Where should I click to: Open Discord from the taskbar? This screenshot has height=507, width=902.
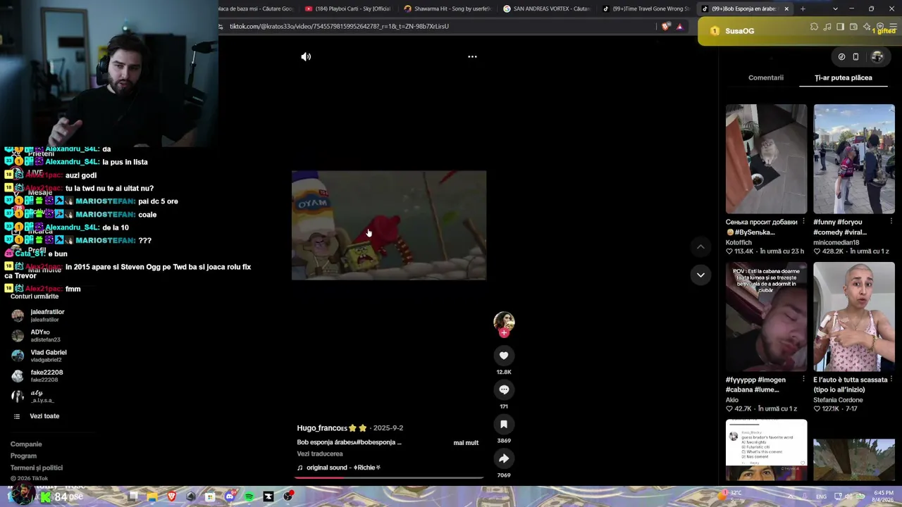[230, 496]
